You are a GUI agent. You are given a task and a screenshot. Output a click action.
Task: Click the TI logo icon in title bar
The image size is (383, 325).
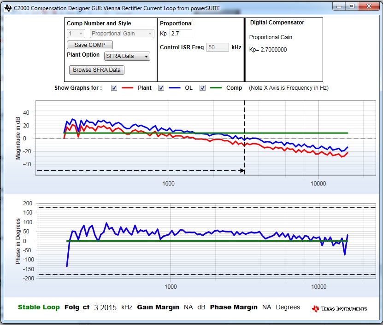(8, 8)
